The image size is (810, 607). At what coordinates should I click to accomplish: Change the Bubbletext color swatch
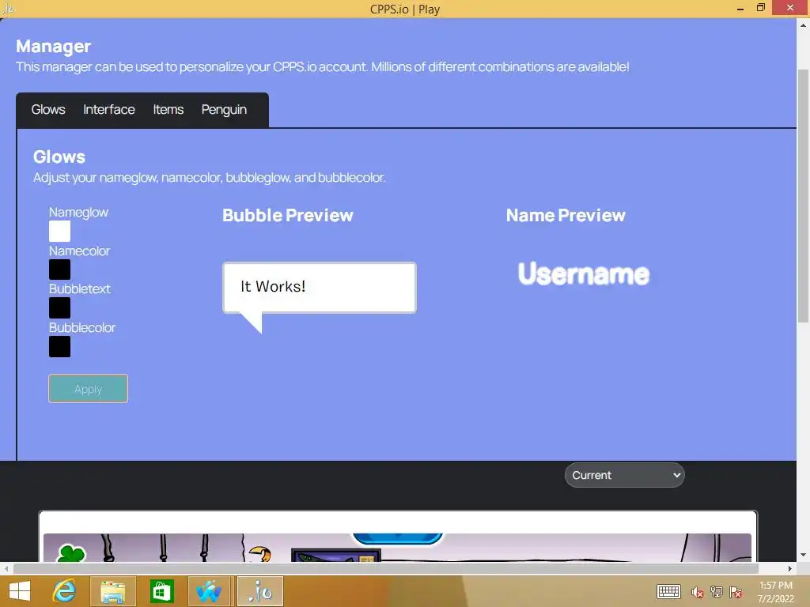[60, 307]
